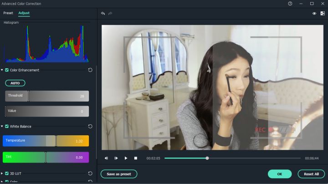Open the split comparison view icon

click(x=323, y=13)
